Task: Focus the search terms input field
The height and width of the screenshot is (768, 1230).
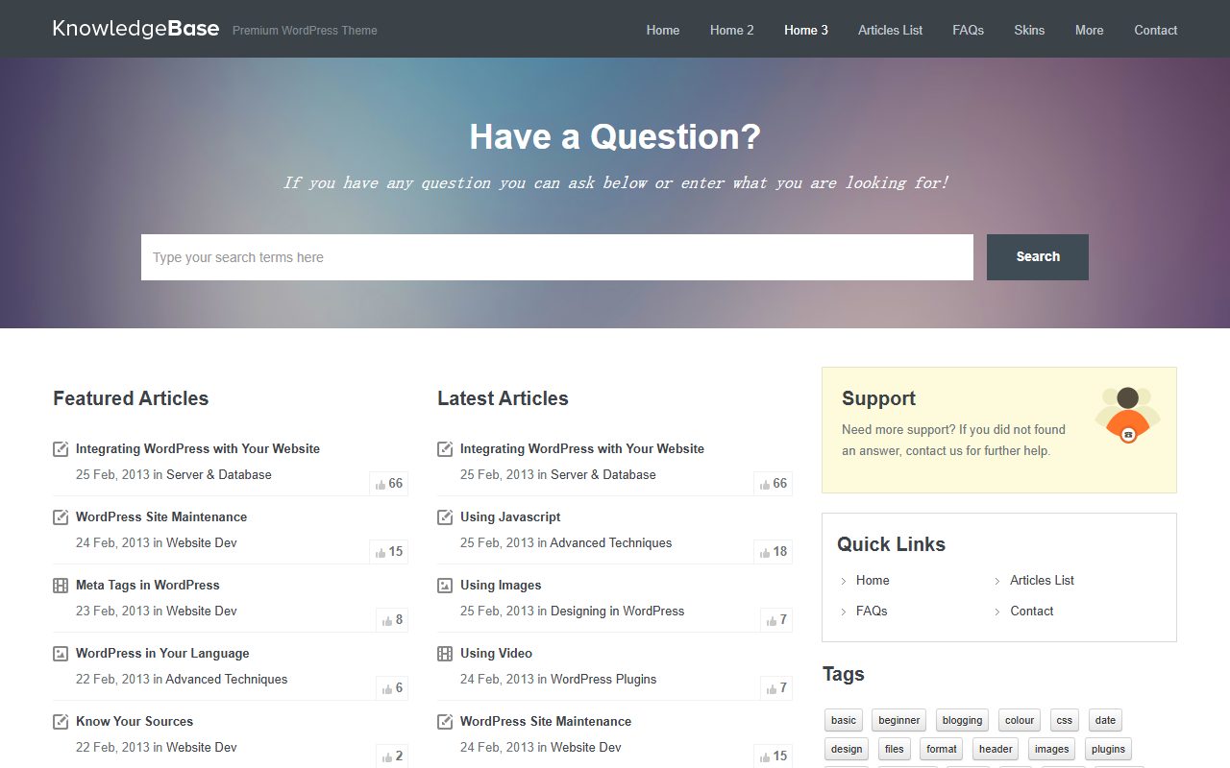Action: point(557,257)
